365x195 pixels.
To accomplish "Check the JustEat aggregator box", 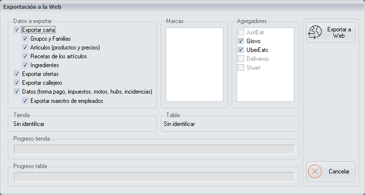I will (x=241, y=32).
